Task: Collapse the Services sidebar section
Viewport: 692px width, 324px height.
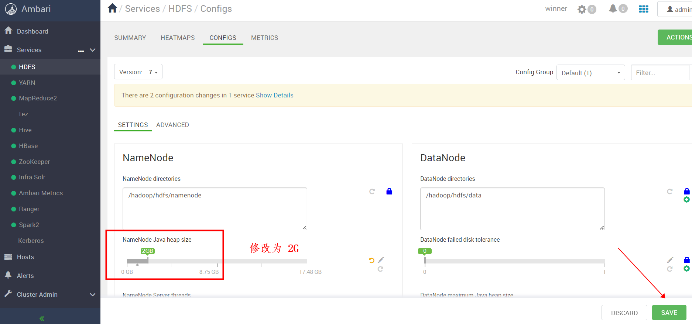Action: pos(93,50)
